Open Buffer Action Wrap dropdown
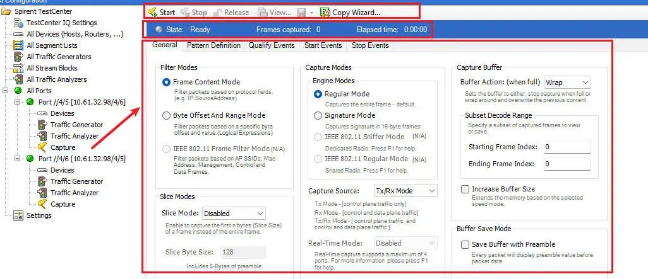Viewport: 648px width, 279px height. pos(567,83)
